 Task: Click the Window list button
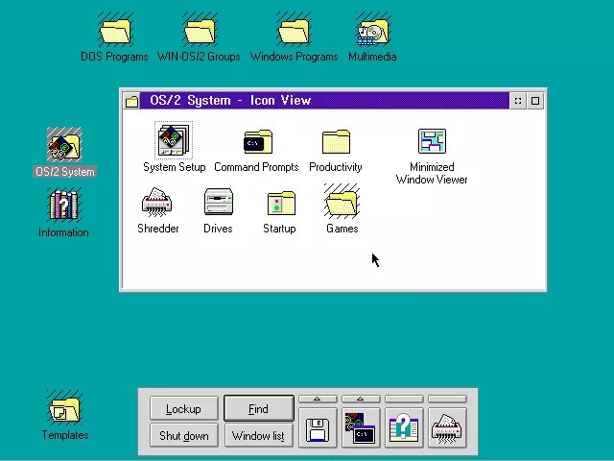pyautogui.click(x=258, y=435)
